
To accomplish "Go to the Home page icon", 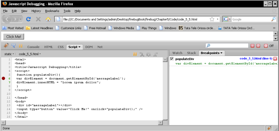I will 48,19.
